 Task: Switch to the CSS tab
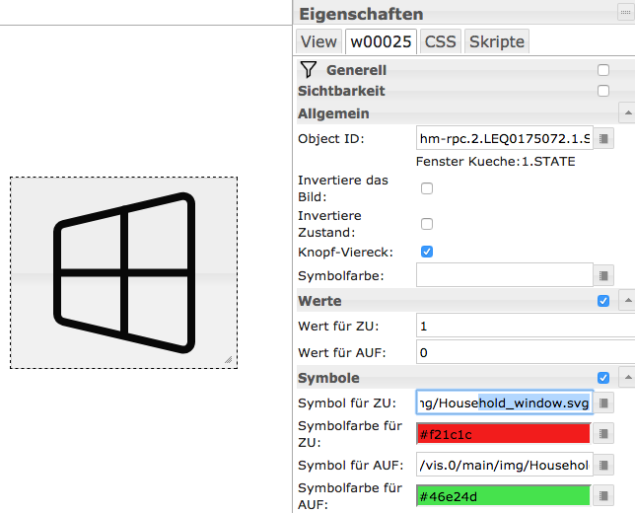pos(440,41)
